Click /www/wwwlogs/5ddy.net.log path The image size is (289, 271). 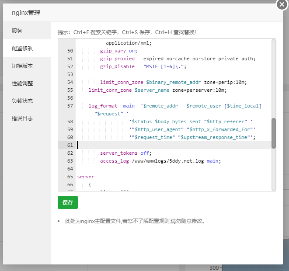168,161
